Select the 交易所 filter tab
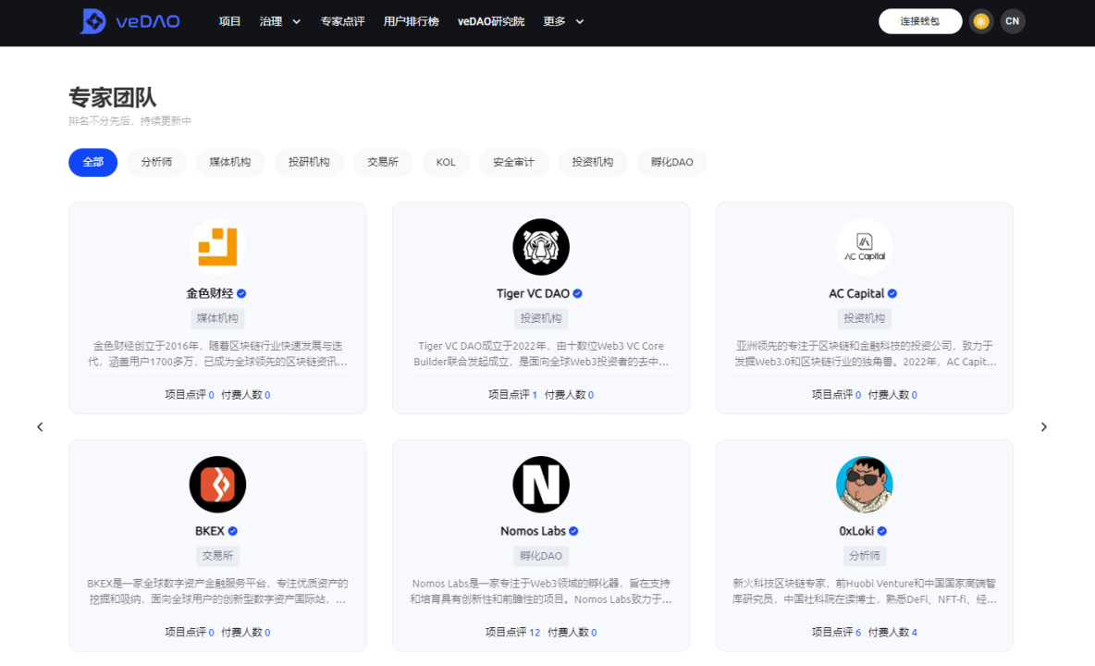 pos(383,162)
